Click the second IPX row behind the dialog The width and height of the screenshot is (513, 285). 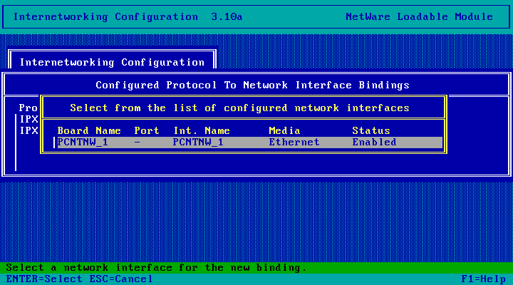[x=28, y=130]
